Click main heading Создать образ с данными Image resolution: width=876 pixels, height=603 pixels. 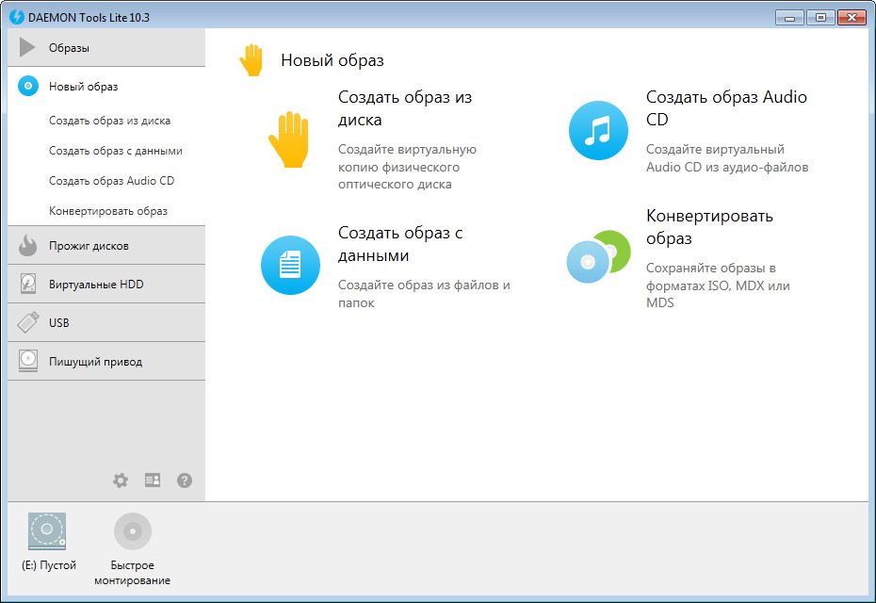click(400, 244)
